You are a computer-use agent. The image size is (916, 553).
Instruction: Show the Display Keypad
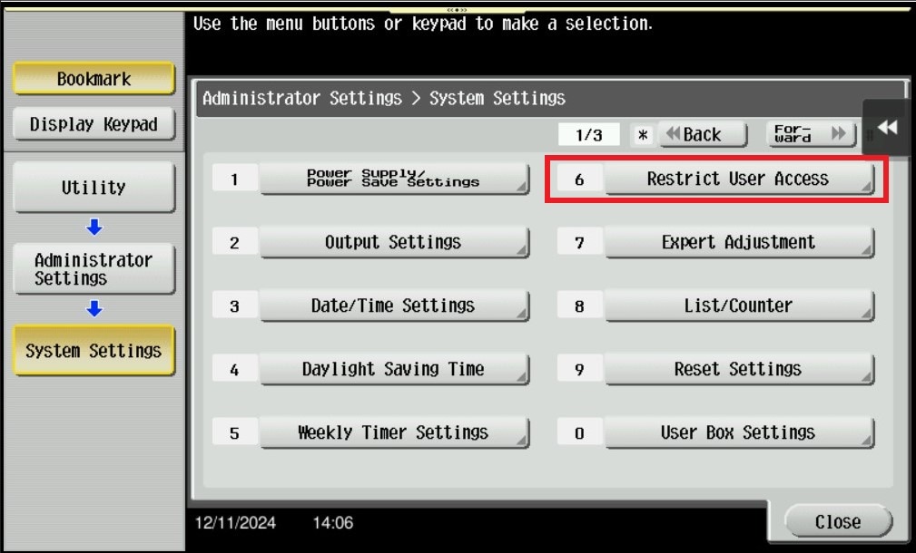pyautogui.click(x=94, y=124)
